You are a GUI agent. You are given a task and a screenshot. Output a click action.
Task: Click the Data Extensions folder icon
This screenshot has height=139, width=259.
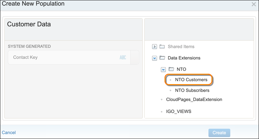pyautogui.click(x=162, y=58)
